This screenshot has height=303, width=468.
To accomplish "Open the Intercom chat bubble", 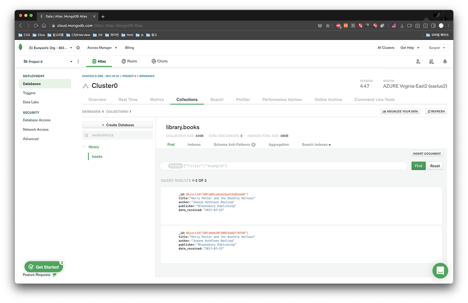I will point(440,271).
